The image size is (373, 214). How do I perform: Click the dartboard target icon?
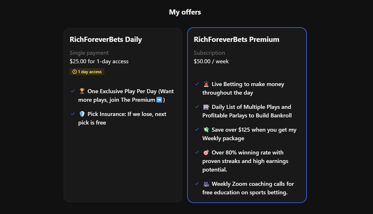(206, 152)
